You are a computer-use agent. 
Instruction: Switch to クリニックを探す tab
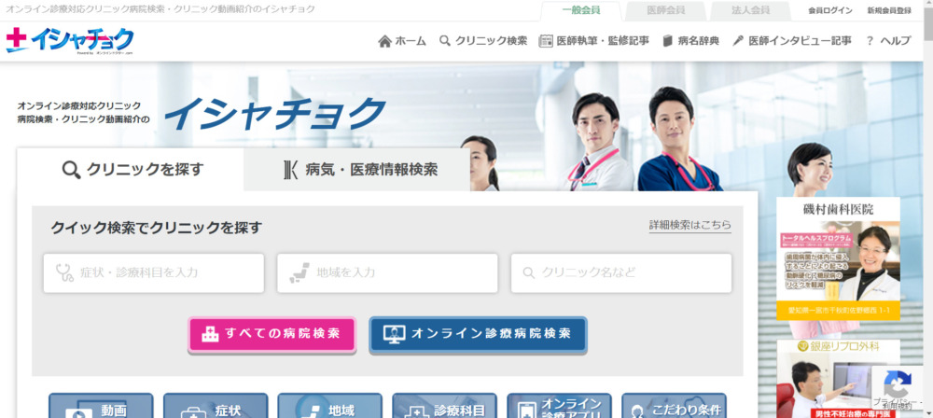click(x=131, y=170)
